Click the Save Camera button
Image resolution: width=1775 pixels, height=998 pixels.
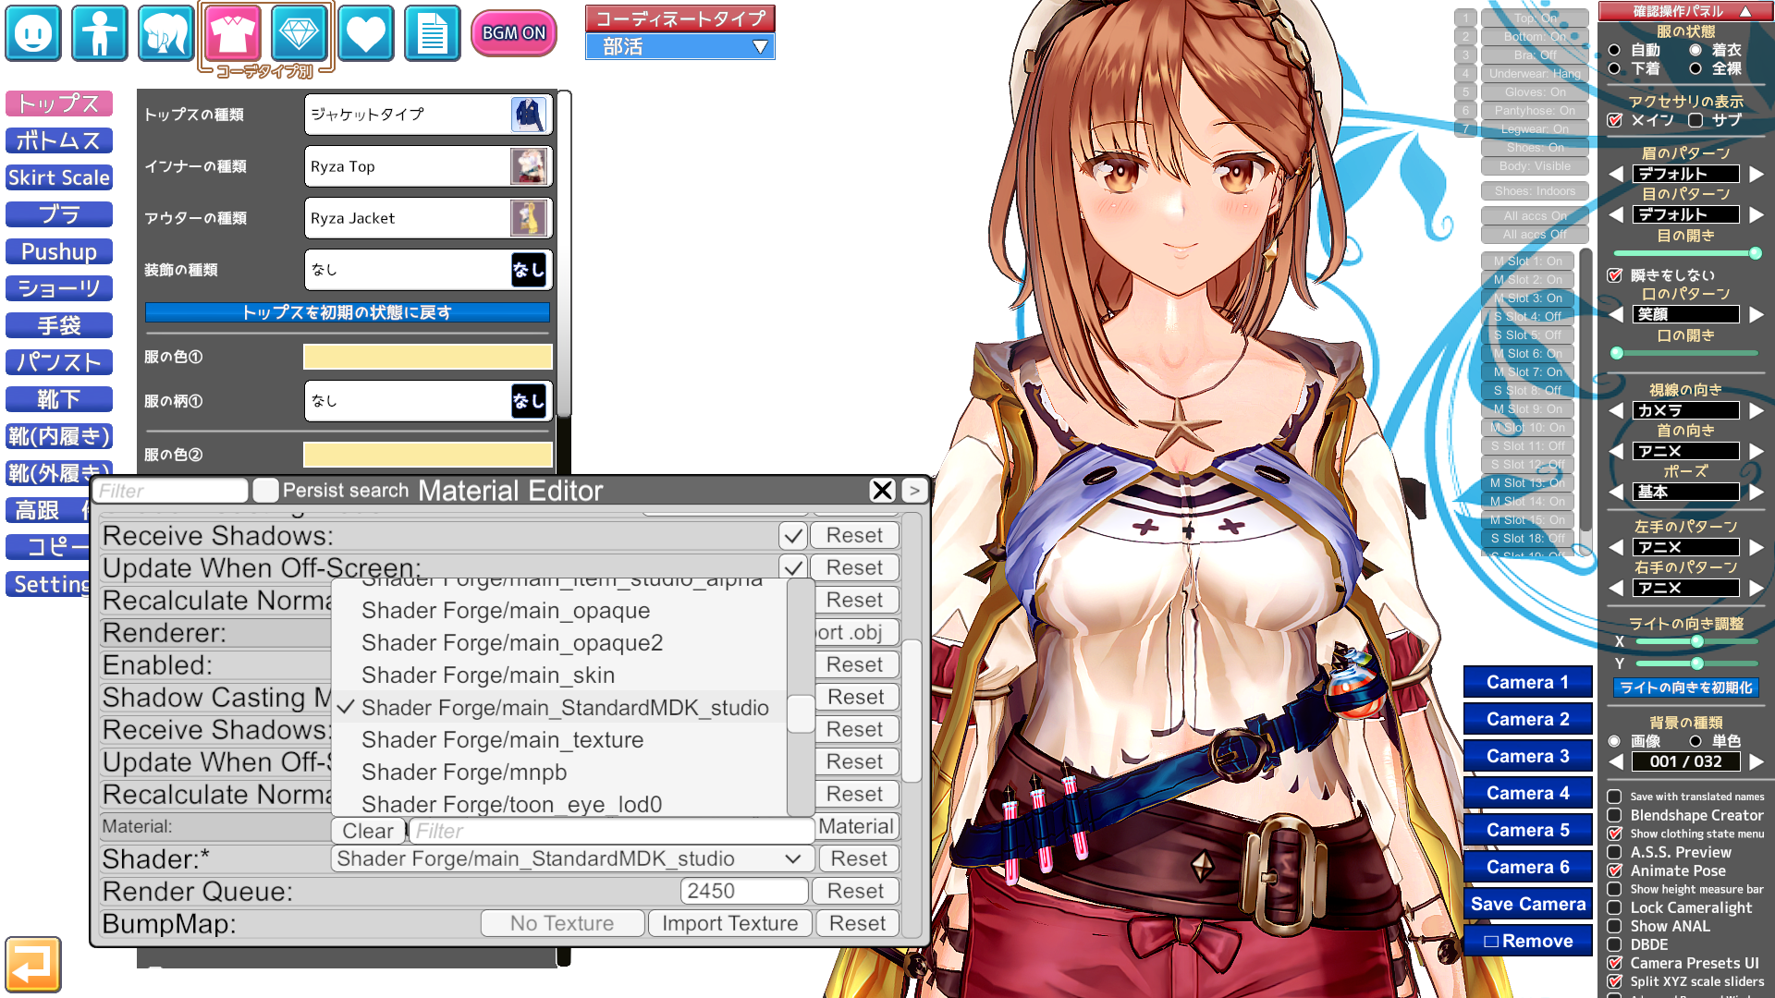point(1528,904)
